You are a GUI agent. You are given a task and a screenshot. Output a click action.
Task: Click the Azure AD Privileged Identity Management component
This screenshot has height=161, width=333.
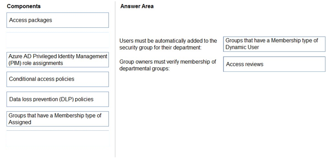pos(58,60)
